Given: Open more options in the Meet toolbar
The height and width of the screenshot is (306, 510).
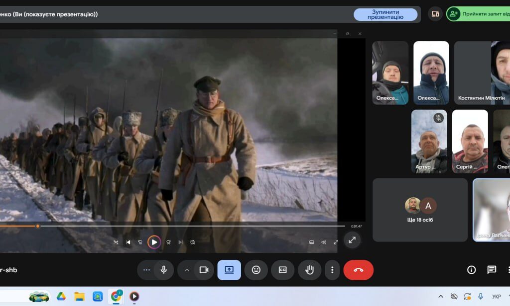Looking at the screenshot, I should pos(332,270).
